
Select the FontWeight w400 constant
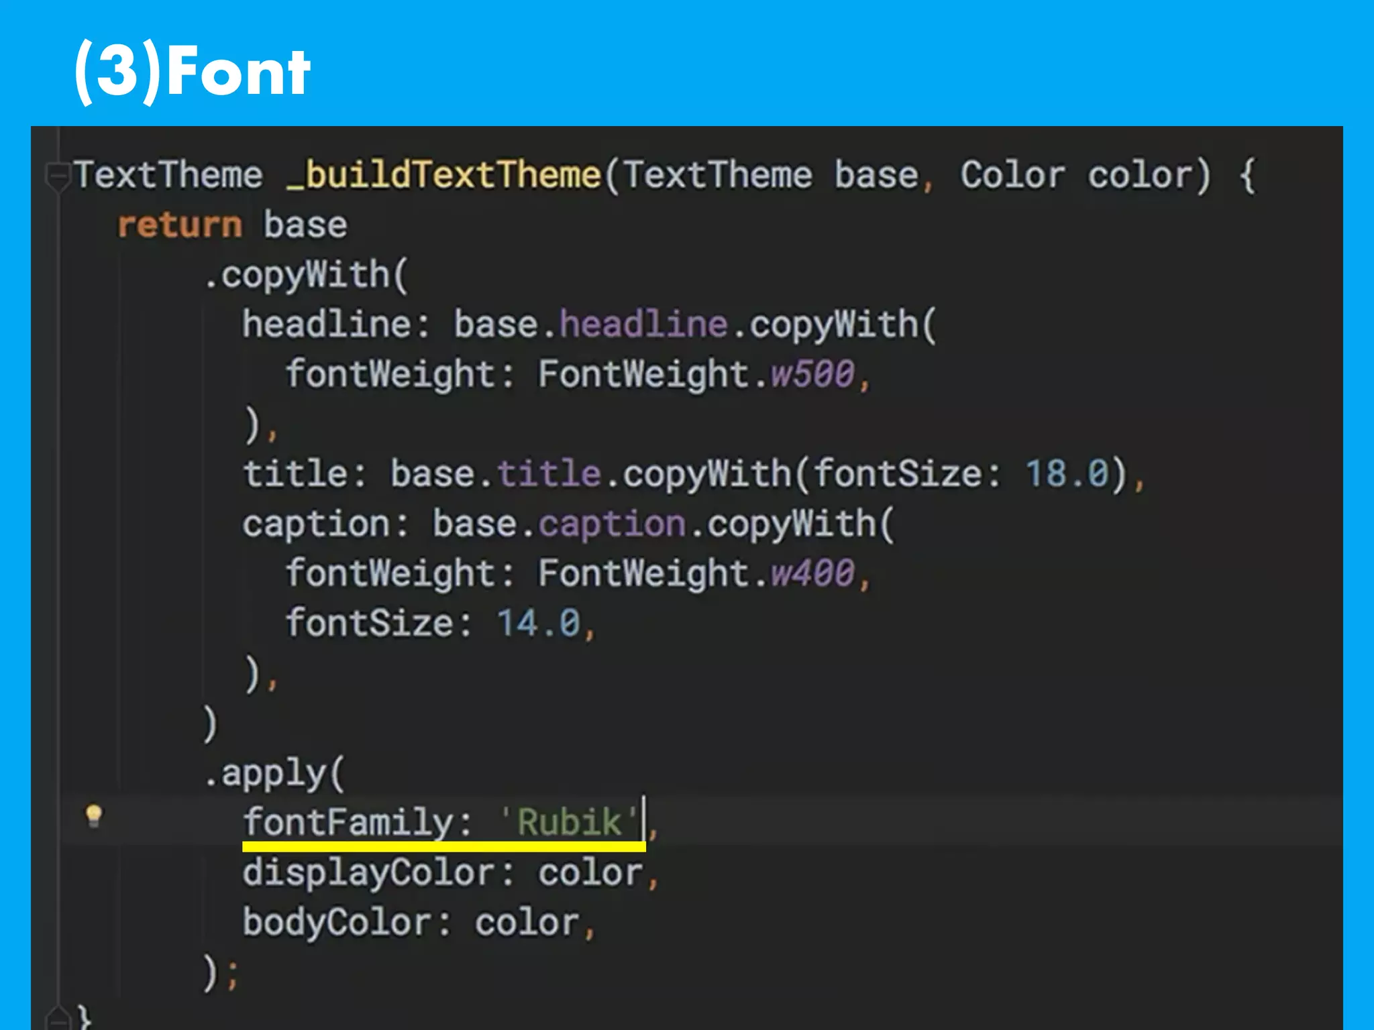coord(812,573)
